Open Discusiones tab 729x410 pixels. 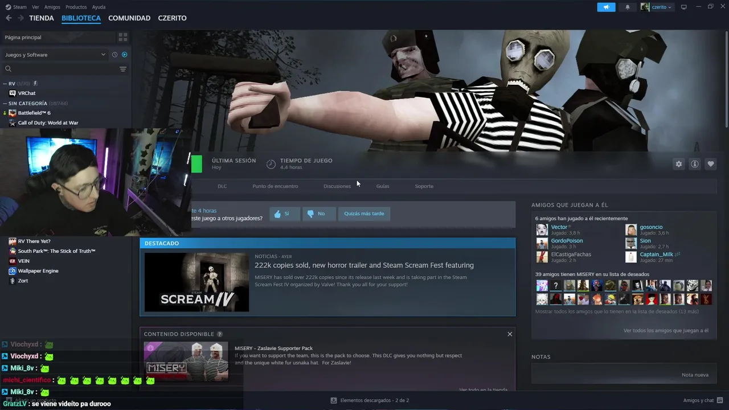pos(337,186)
